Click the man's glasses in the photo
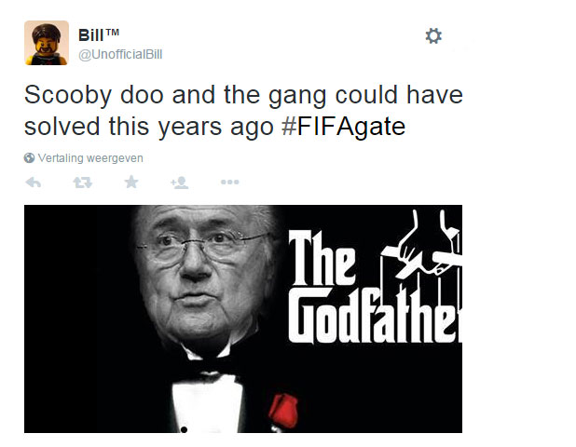Screen dimensions: 576x447 point(200,248)
